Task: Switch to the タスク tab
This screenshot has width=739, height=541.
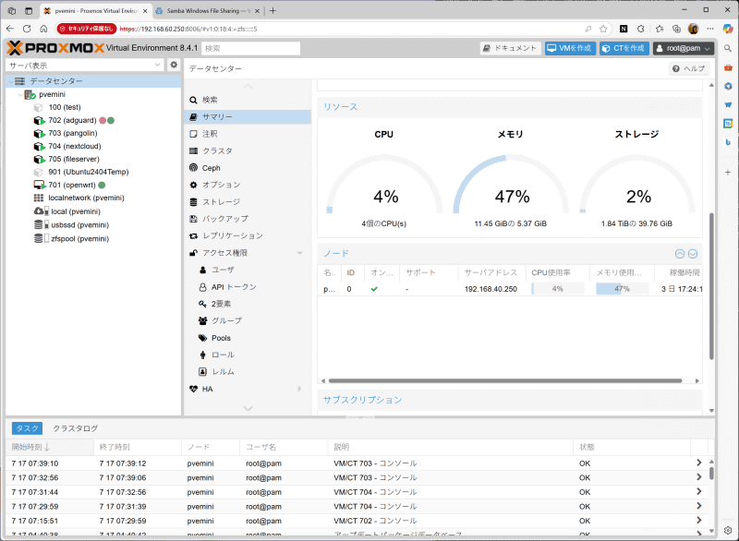Action: [x=27, y=428]
